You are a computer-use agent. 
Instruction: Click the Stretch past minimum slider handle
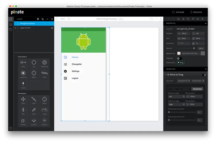169,112
